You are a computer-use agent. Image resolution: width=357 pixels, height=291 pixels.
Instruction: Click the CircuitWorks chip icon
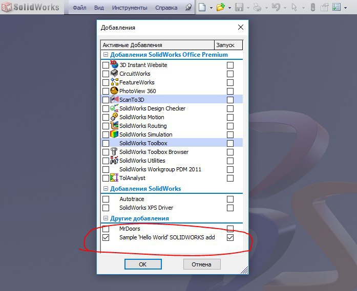[114, 73]
